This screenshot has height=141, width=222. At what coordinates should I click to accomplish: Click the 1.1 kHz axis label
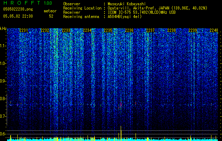[3, 46]
